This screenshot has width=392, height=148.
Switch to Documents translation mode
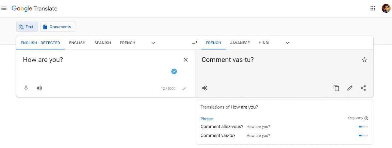tap(57, 27)
